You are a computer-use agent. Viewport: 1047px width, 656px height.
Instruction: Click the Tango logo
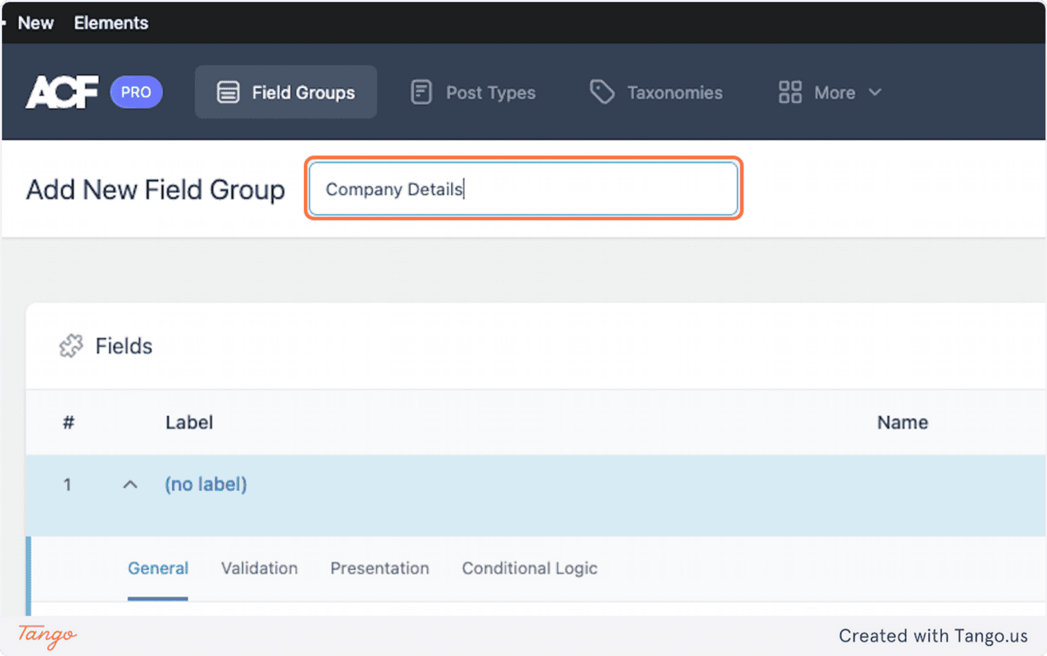45,637
